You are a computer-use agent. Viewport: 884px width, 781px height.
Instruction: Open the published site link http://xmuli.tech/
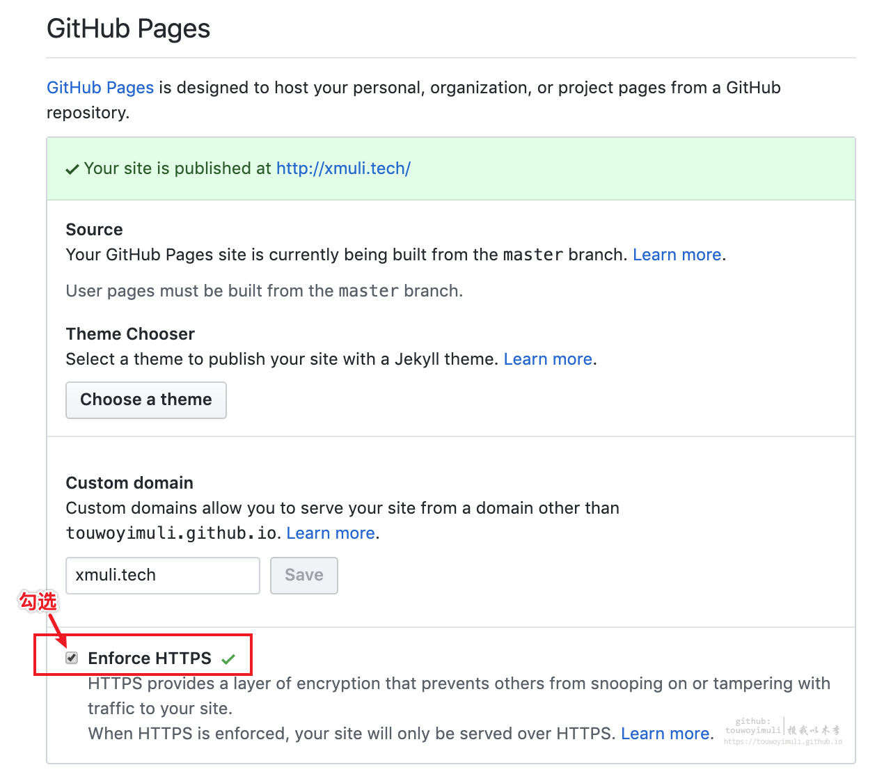(343, 168)
